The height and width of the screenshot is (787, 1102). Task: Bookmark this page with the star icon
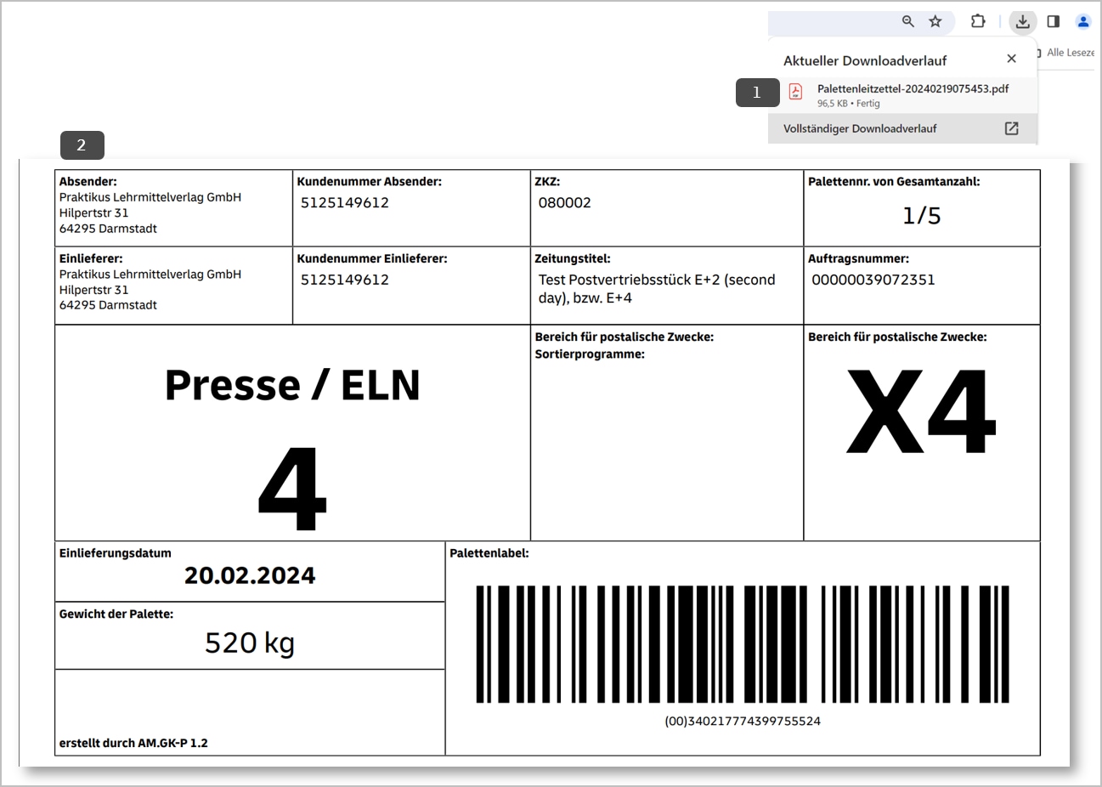pyautogui.click(x=935, y=21)
